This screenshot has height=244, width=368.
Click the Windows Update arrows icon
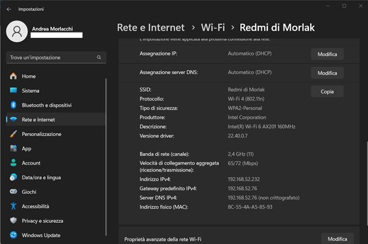point(13,235)
